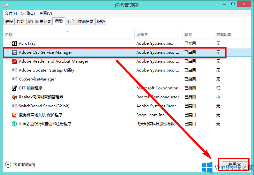The height and width of the screenshot is (175, 254).
Task: Switch to the 服务 tab
Action: click(x=101, y=21)
